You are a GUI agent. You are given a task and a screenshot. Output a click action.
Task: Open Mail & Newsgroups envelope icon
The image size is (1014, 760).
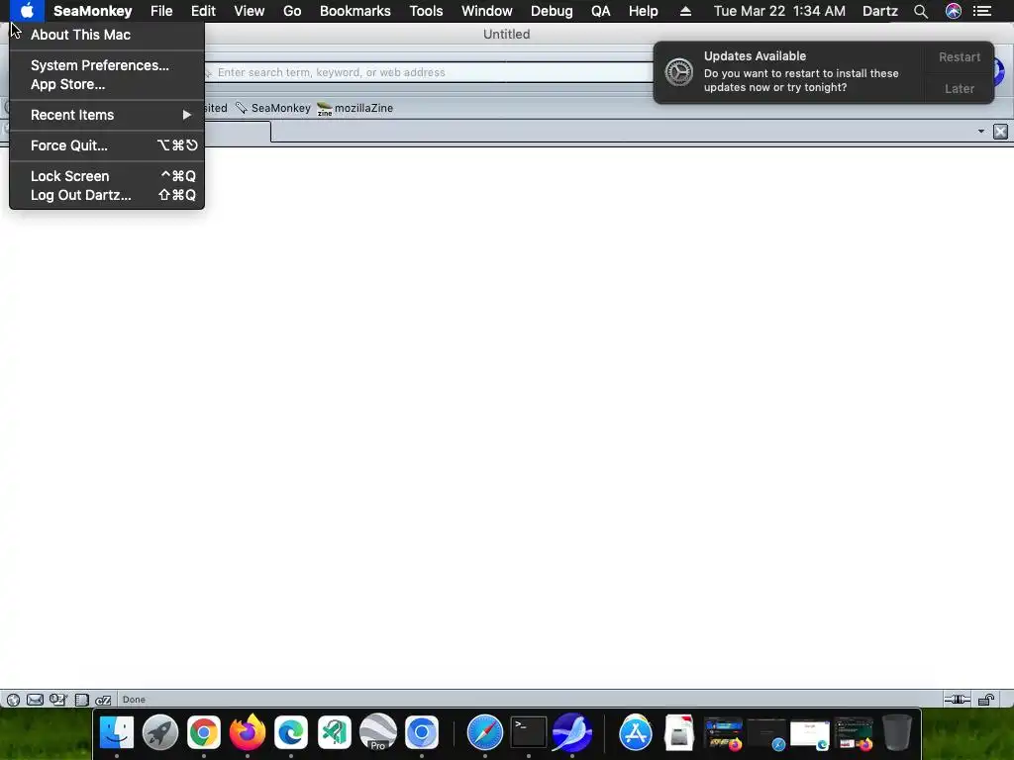(35, 700)
